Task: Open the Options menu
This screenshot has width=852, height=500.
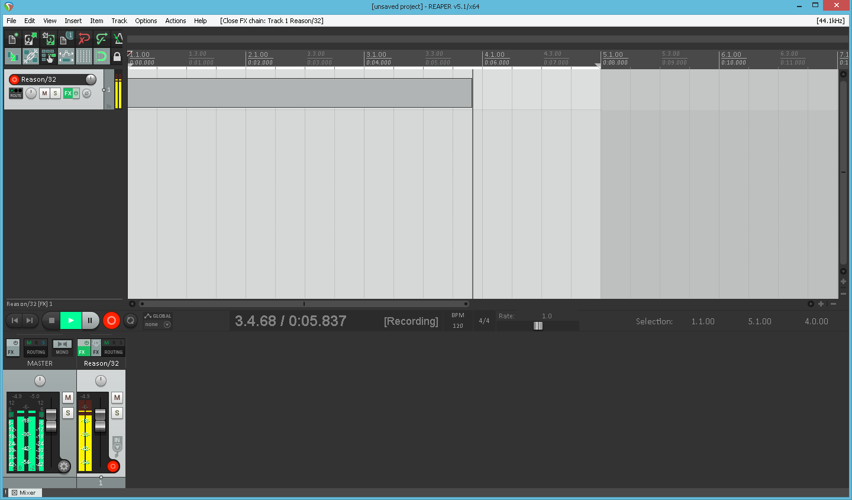Action: point(146,21)
